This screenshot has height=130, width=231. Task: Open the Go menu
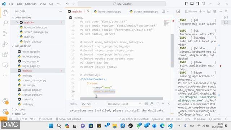[51, 4]
